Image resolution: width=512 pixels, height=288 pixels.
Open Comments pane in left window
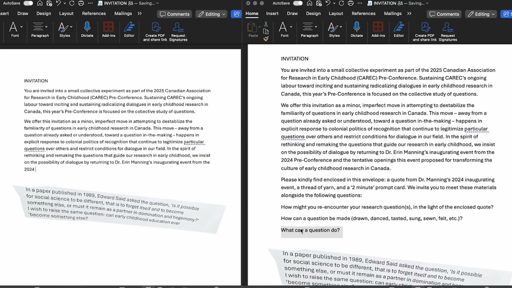[x=174, y=14]
